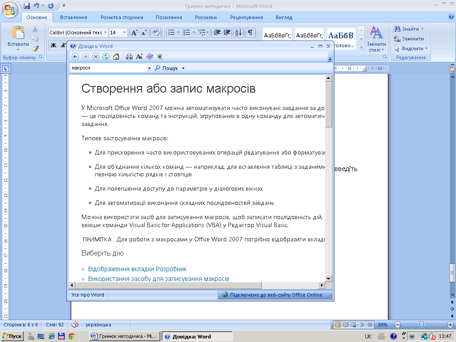Toggle Keep On Top pin in Help
The height and width of the screenshot is (342, 456).
[x=160, y=57]
